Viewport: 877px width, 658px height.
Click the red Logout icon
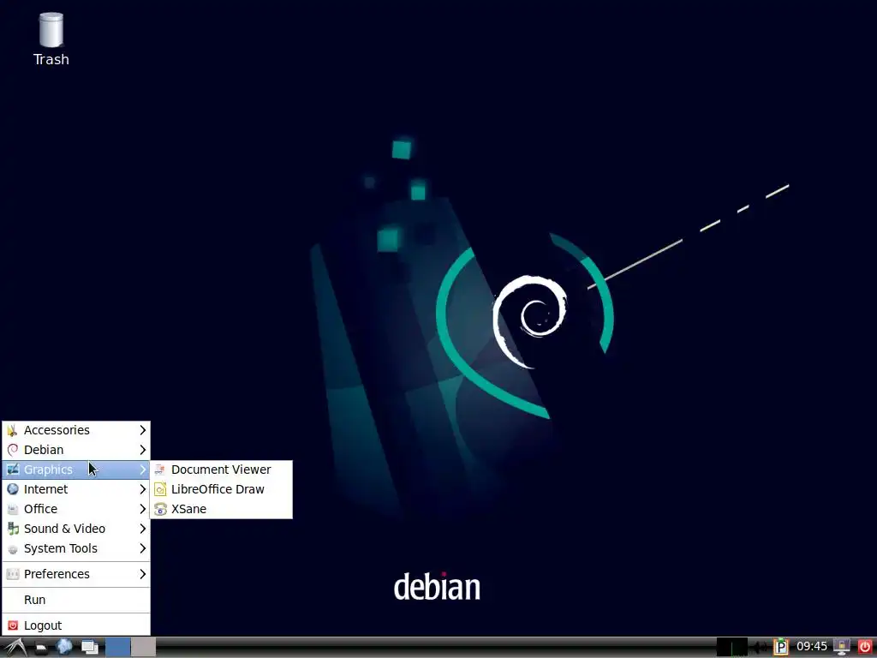point(12,625)
